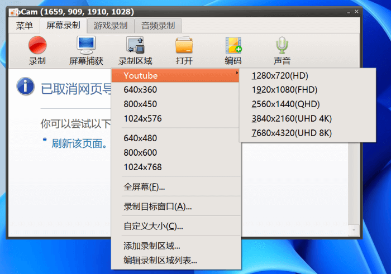Switch to the 游戏录制 tab
This screenshot has height=274, width=391.
pyautogui.click(x=111, y=26)
